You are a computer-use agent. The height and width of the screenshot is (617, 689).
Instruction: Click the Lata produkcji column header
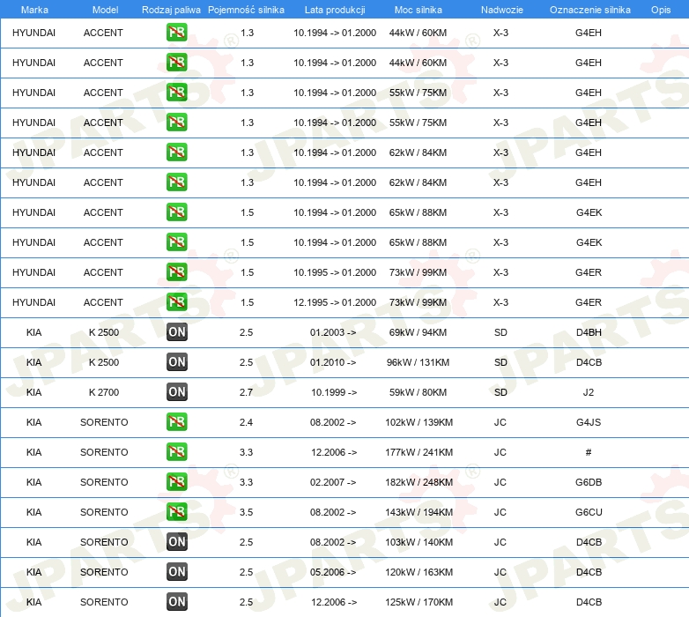click(335, 10)
